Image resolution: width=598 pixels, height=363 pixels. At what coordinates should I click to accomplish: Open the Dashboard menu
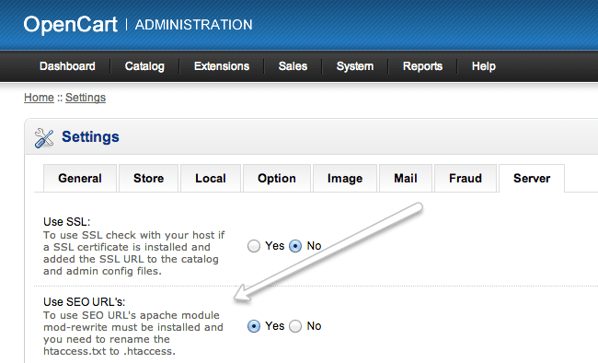67,66
